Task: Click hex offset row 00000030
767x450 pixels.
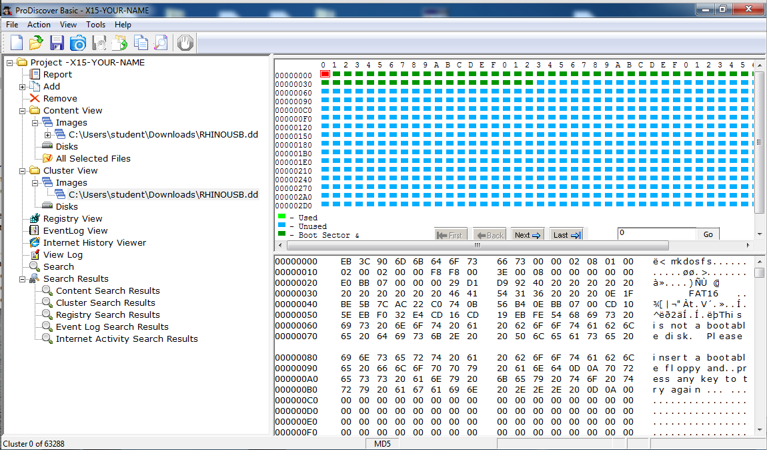Action: click(296, 293)
